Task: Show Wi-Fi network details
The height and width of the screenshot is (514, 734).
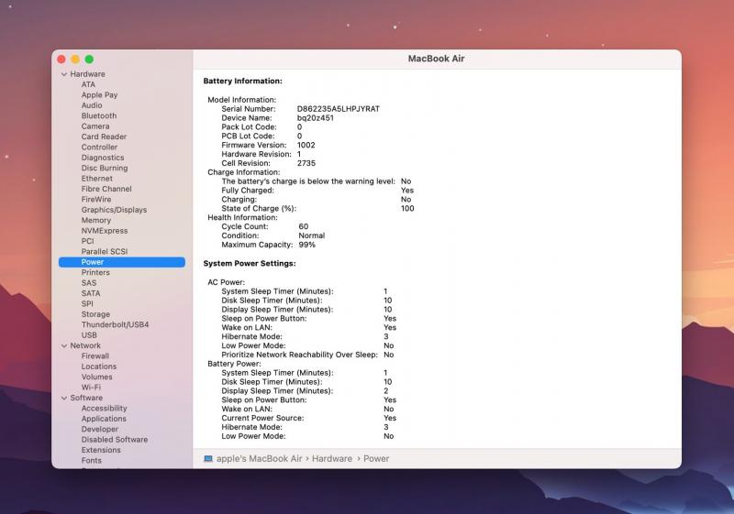Action: click(x=90, y=388)
